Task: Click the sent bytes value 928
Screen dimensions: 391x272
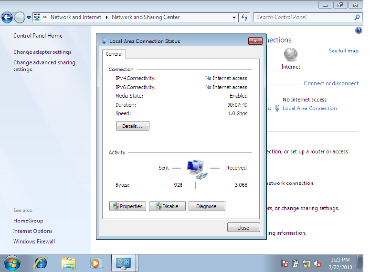Action: click(x=178, y=185)
